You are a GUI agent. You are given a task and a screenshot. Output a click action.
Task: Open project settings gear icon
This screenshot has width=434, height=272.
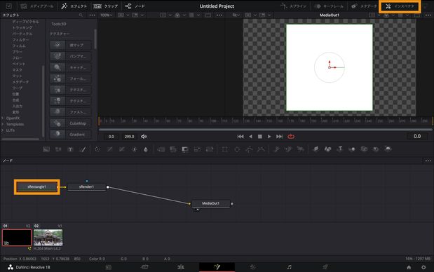(x=423, y=267)
